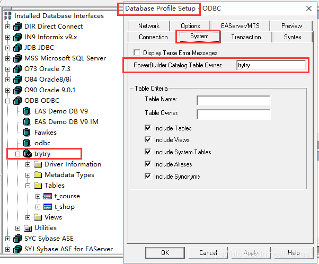Click the t_course table icon
This screenshot has width=319, height=264.
pyautogui.click(x=48, y=196)
